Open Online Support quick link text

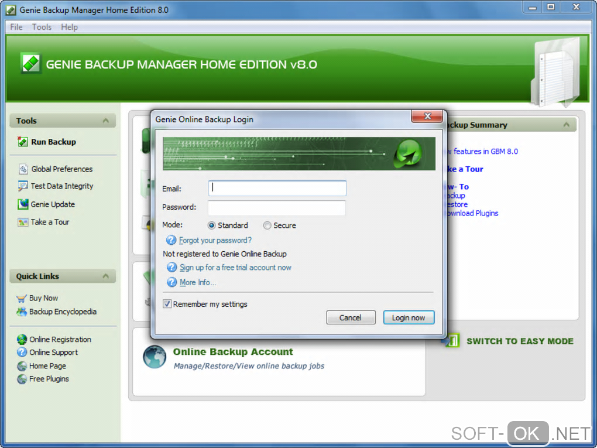pyautogui.click(x=54, y=353)
